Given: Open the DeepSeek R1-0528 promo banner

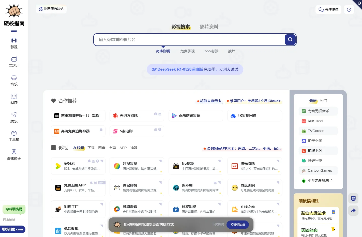Looking at the screenshot, I should click(x=195, y=69).
